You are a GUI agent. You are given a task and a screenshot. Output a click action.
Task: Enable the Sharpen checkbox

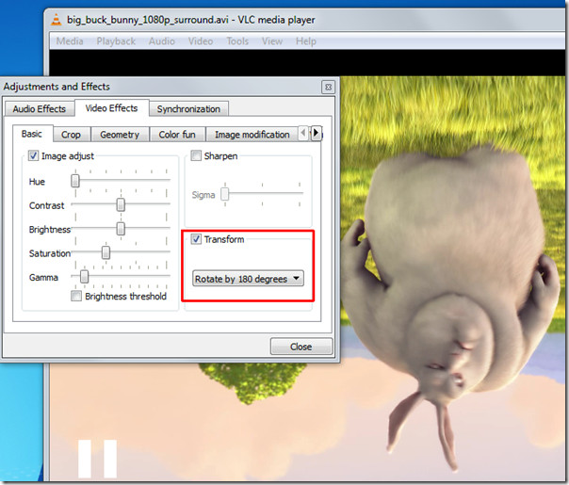[x=196, y=155]
